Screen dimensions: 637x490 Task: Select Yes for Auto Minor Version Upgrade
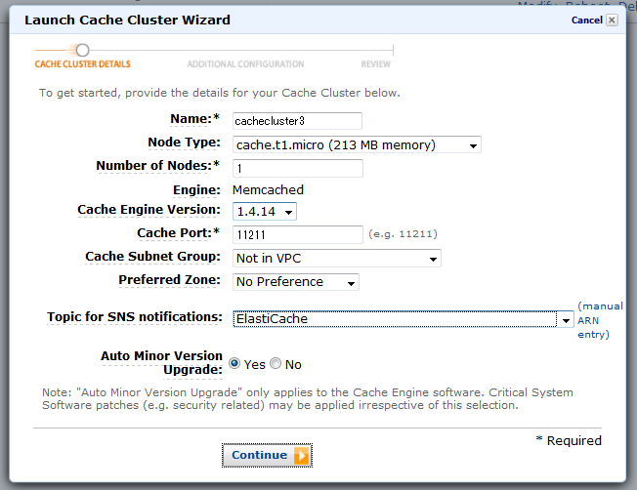point(234,363)
